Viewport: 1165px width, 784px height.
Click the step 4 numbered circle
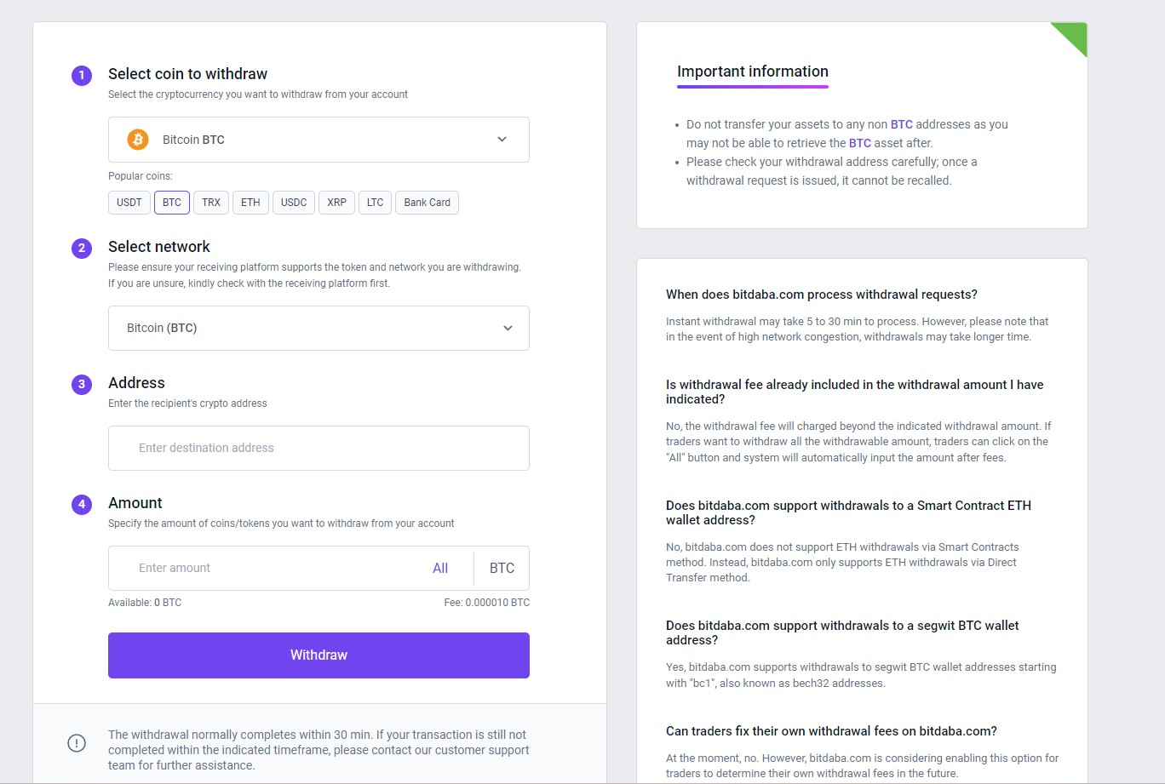click(x=82, y=504)
